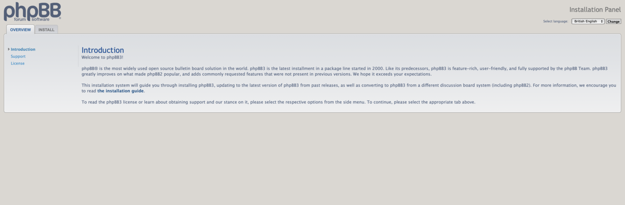The image size is (625, 205).
Task: Click the large Introduction page heading
Action: (x=102, y=50)
